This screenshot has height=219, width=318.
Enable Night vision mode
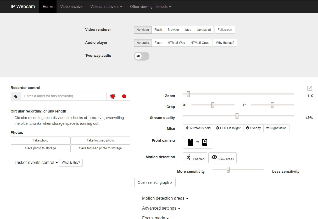pos(276,128)
